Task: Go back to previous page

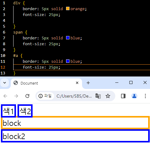Action: tap(5, 96)
